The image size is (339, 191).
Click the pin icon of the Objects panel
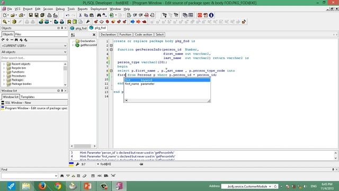tap(62, 28)
